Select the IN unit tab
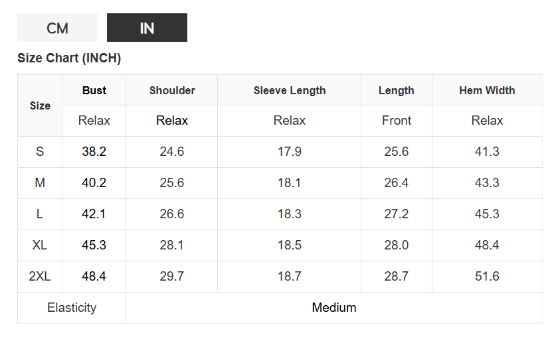This screenshot has height=339, width=558. [x=147, y=28]
